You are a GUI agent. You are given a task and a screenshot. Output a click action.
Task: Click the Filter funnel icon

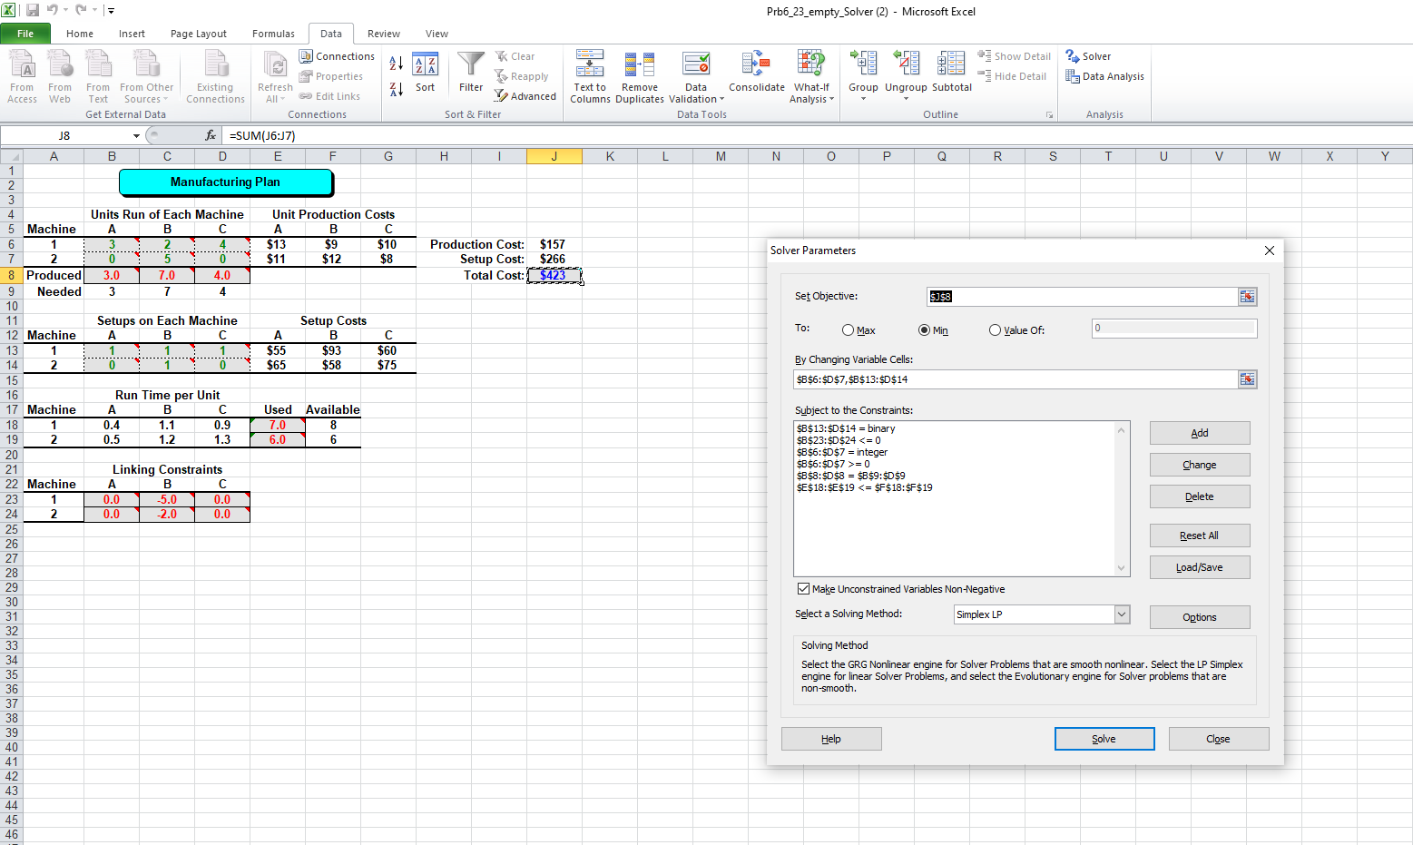coord(471,65)
